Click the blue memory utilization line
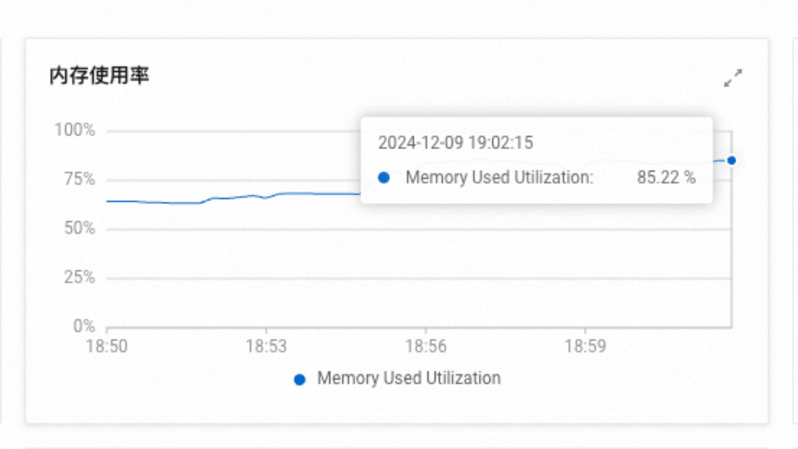Screen dimensions: 798x449 (234, 197)
